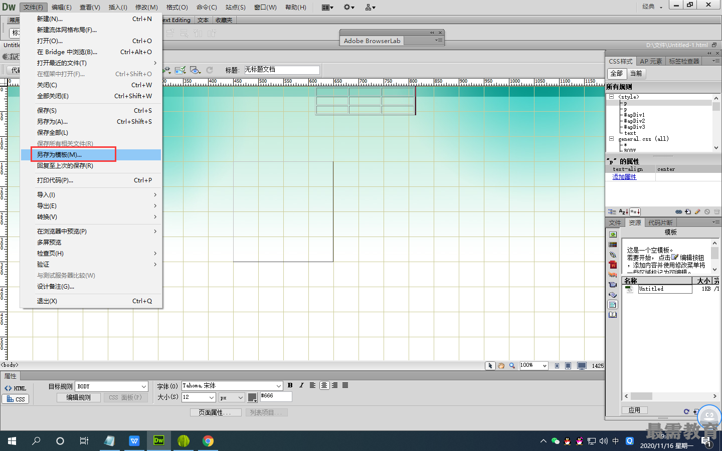Switch CSS panel to All (全部) mode

pyautogui.click(x=616, y=74)
